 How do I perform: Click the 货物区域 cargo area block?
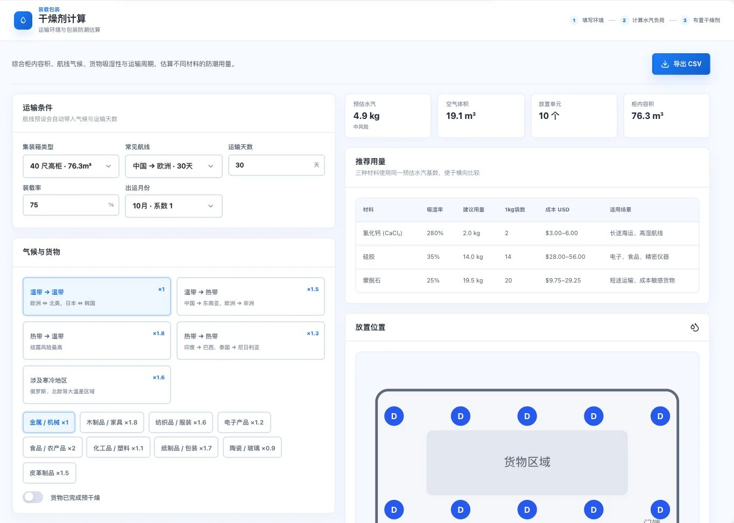(527, 462)
